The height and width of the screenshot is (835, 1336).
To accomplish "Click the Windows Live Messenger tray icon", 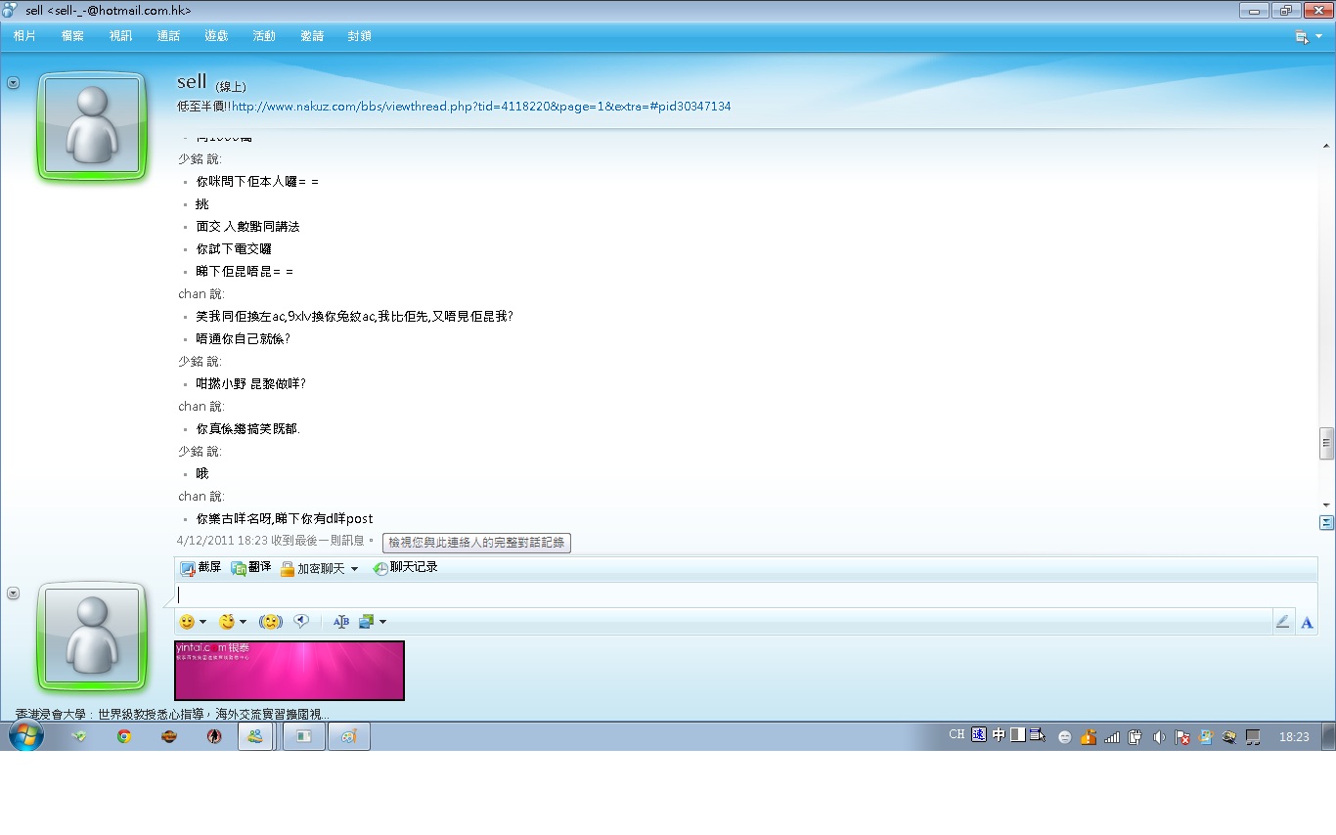I will pyautogui.click(x=1206, y=738).
